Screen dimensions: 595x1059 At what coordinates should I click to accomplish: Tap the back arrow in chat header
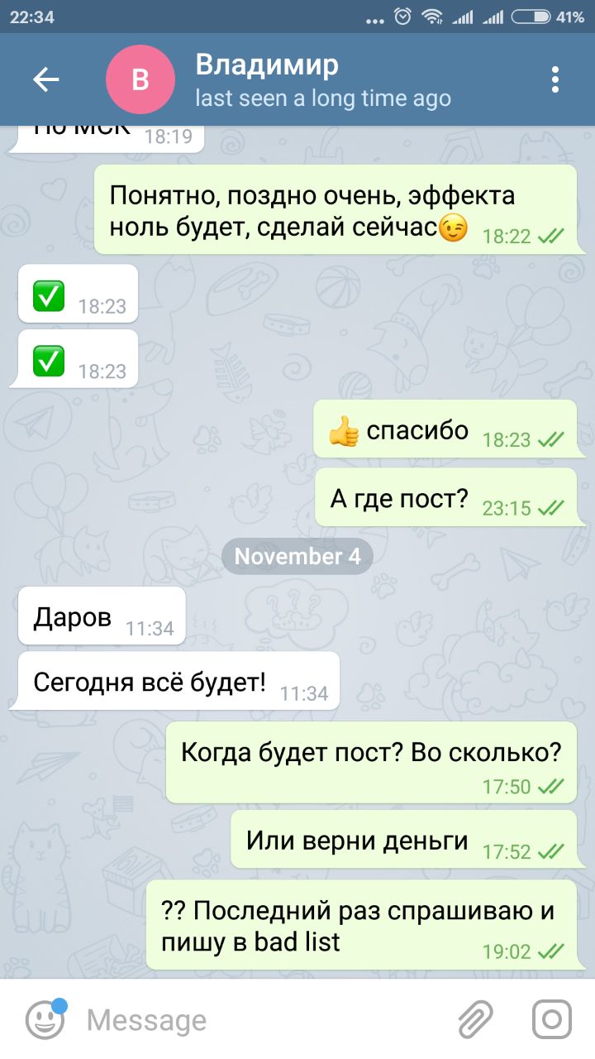(45, 79)
